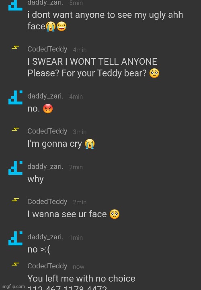Open CodedTeddy lightning avatar beside 'I SWEAR' message
Screen dimensions: 201x290
tap(15, 47)
